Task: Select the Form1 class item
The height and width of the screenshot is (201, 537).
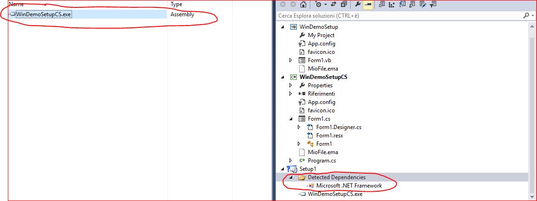Action: tap(324, 144)
